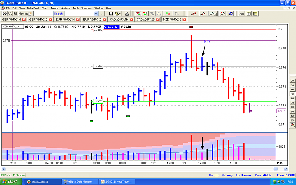
Task: Click the 0.7725 green price line label
Action: (98, 101)
